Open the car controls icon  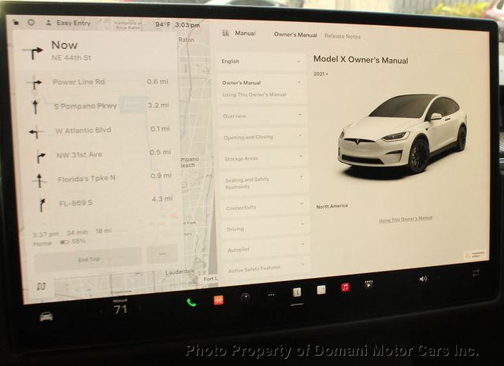pyautogui.click(x=46, y=316)
